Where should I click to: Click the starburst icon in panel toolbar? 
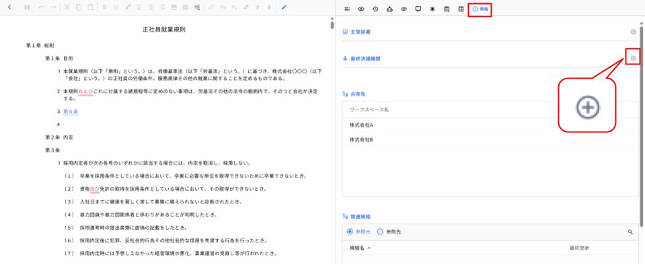click(x=432, y=9)
